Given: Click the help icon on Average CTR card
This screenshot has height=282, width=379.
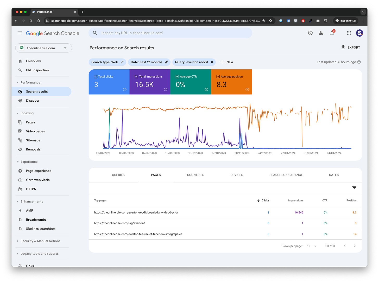Looking at the screenshot, I should (x=206, y=90).
